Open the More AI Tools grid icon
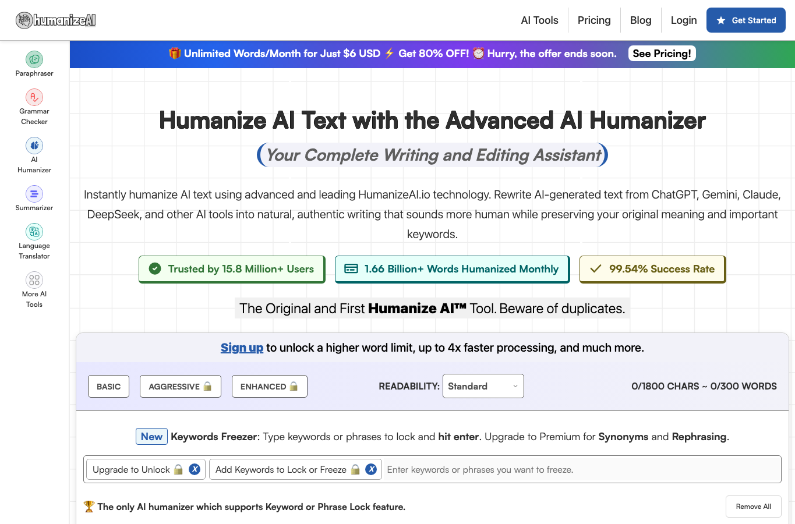Viewport: 795px width, 524px height. click(34, 280)
